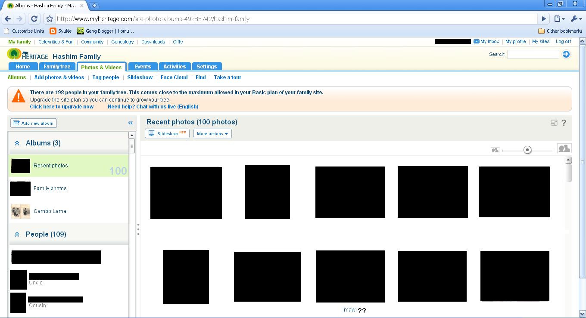
Task: Open Gambo Lama album
Action: 69,211
